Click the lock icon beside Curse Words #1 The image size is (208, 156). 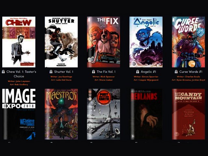pyautogui.click(x=176, y=72)
